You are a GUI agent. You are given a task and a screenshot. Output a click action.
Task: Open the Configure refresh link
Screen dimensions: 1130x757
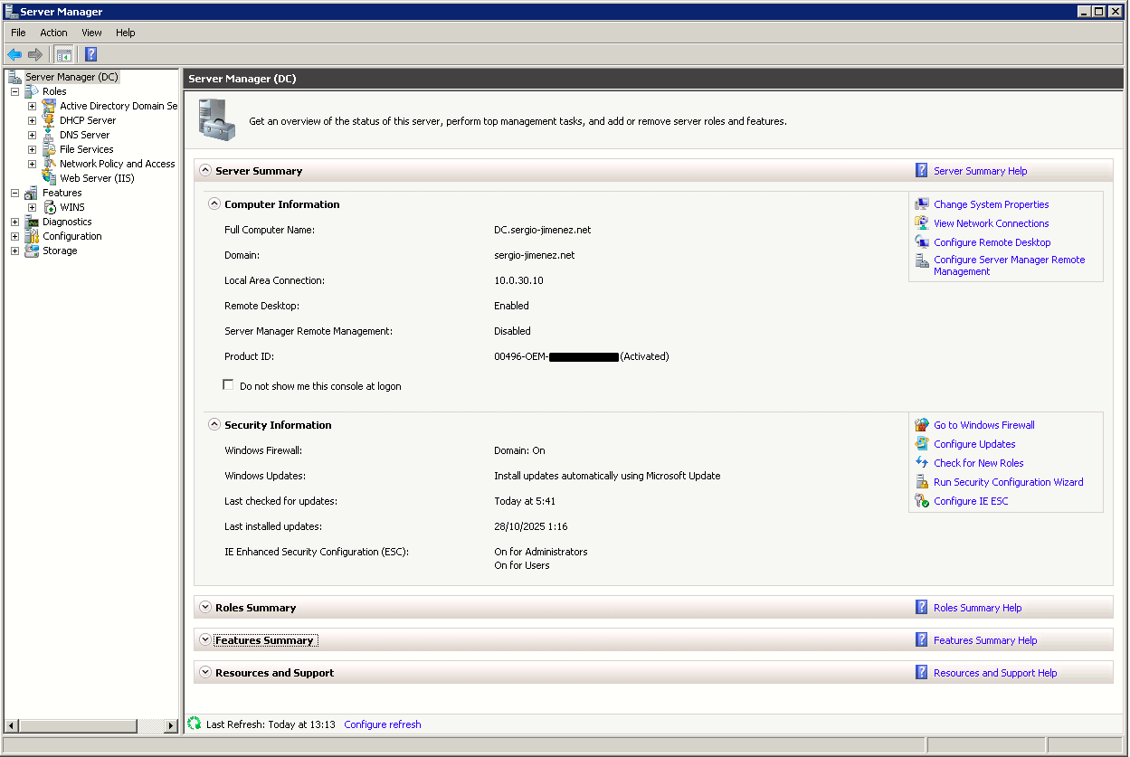coord(383,724)
